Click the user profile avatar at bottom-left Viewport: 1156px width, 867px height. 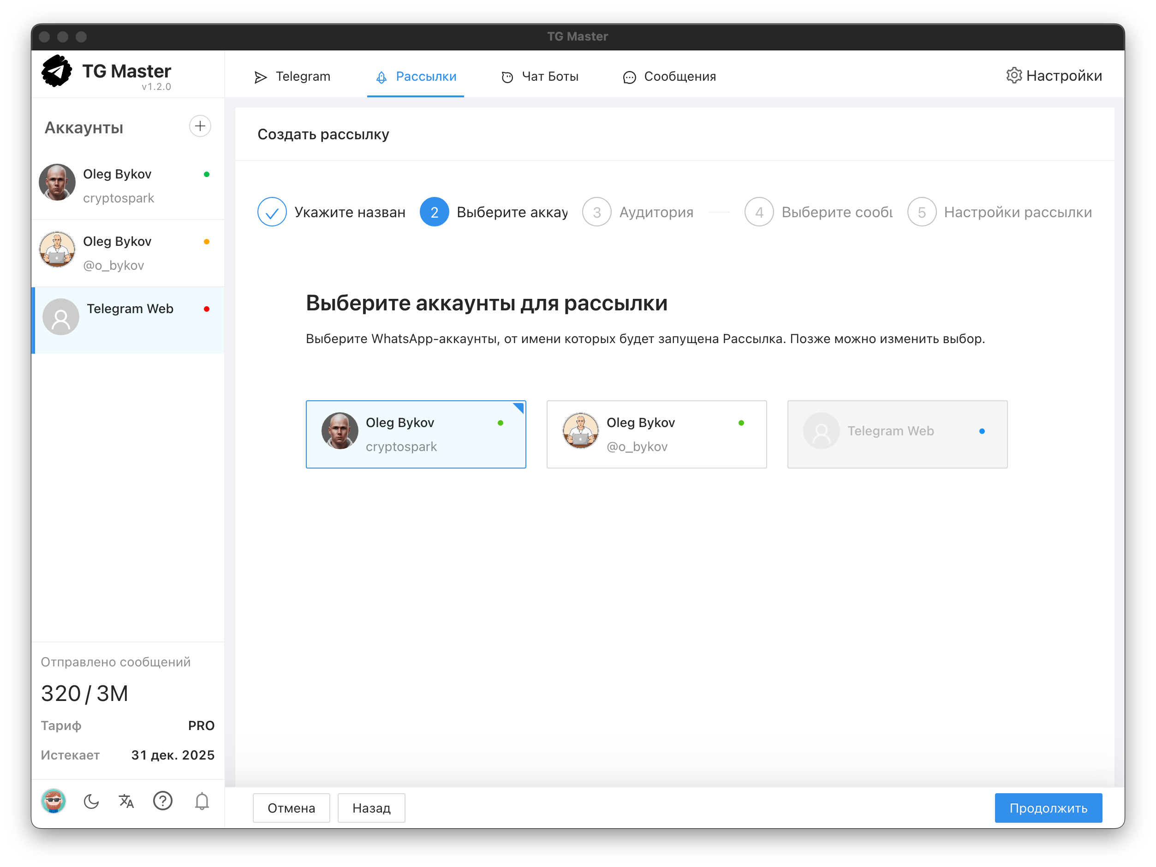tap(54, 801)
